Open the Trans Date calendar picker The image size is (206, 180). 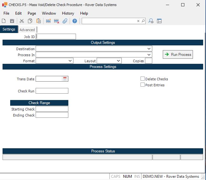click(65, 79)
